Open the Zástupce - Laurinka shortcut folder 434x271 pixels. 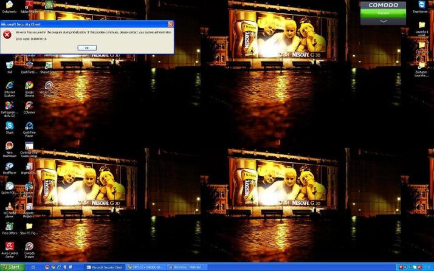(x=422, y=69)
